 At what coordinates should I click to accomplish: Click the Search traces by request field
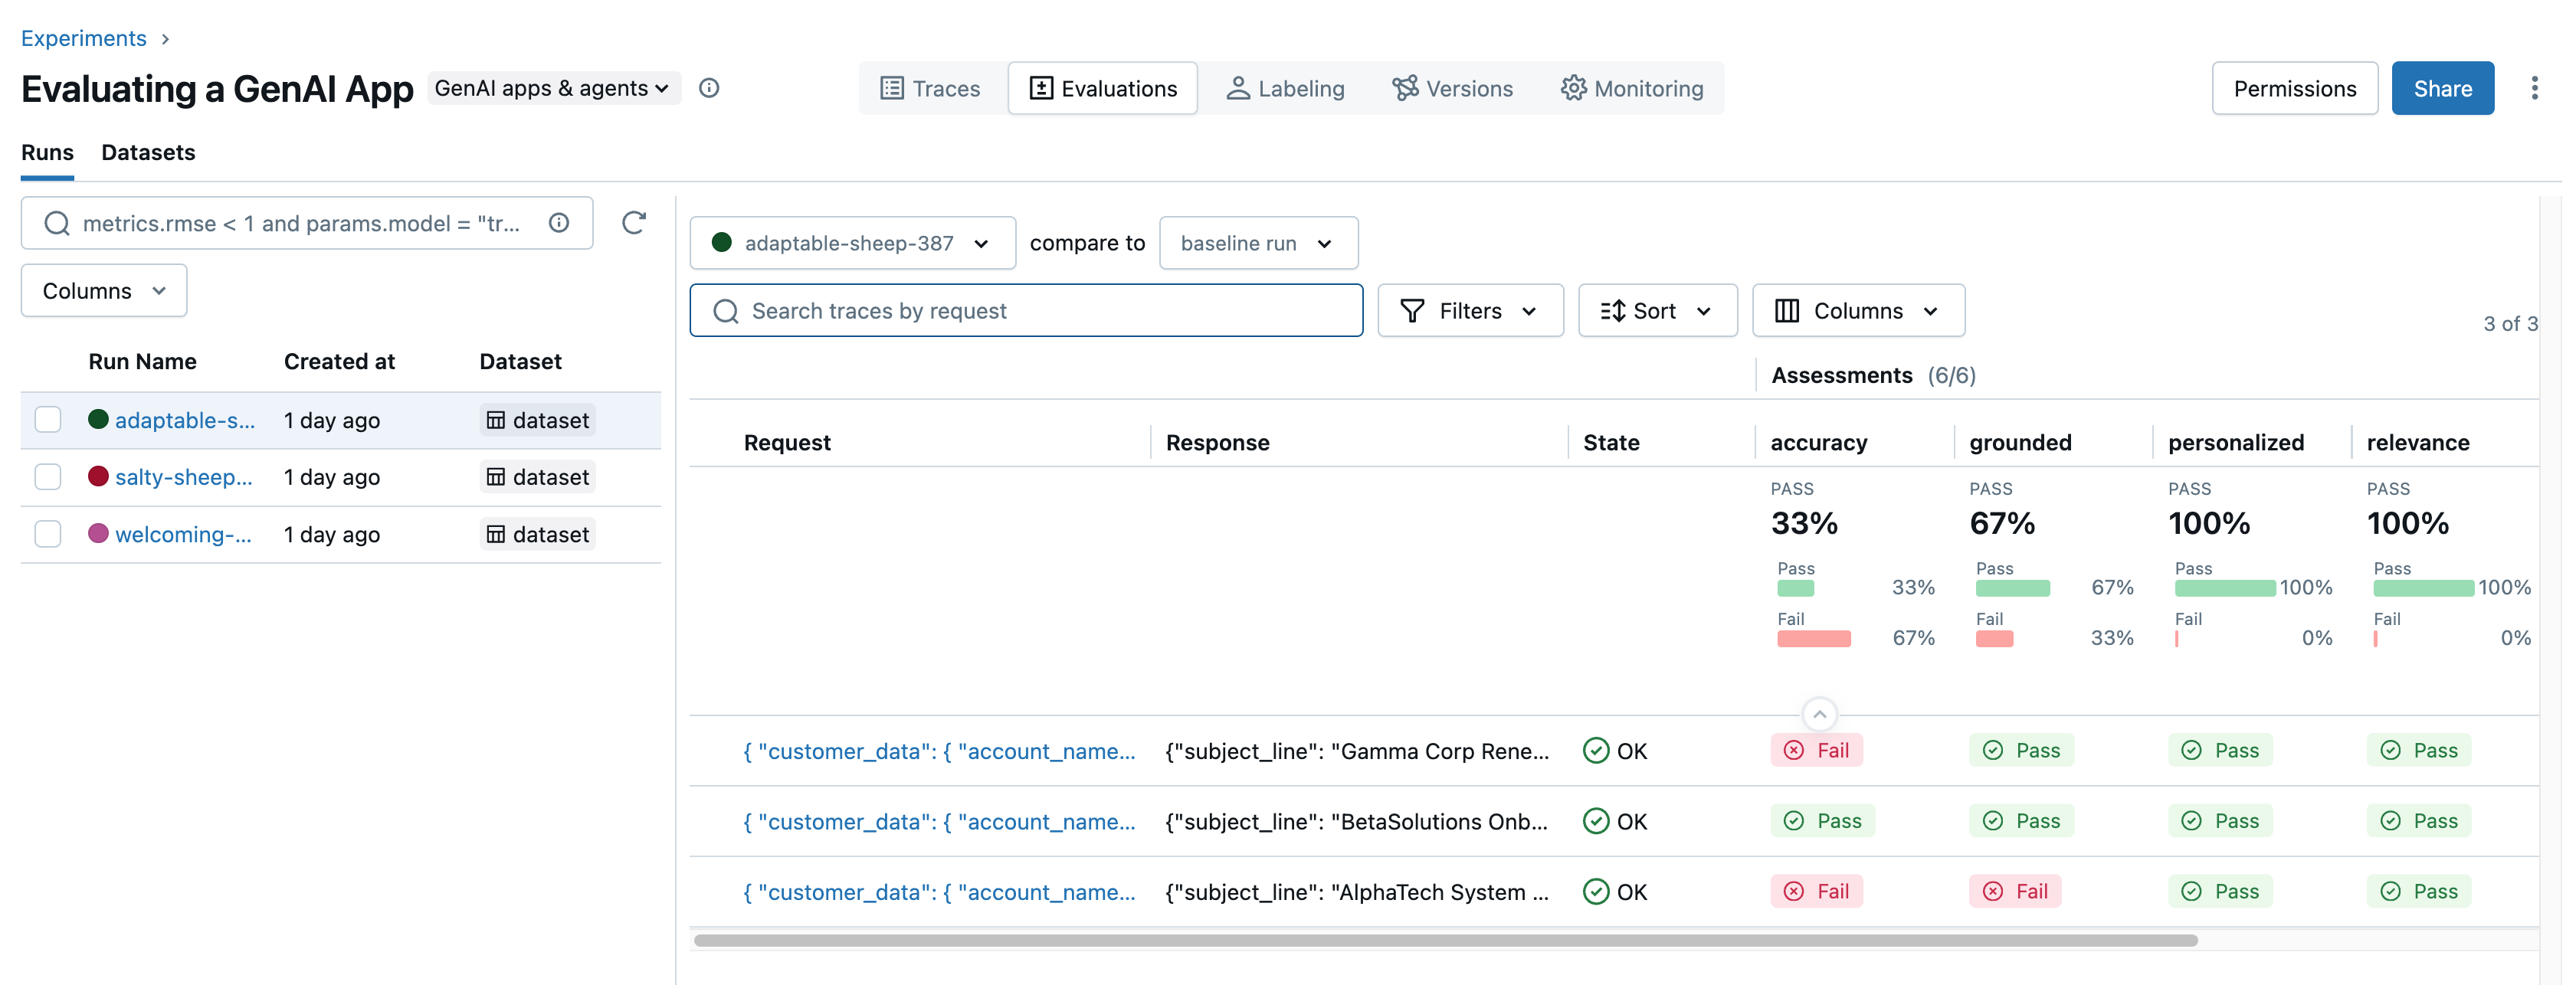[x=1025, y=311]
